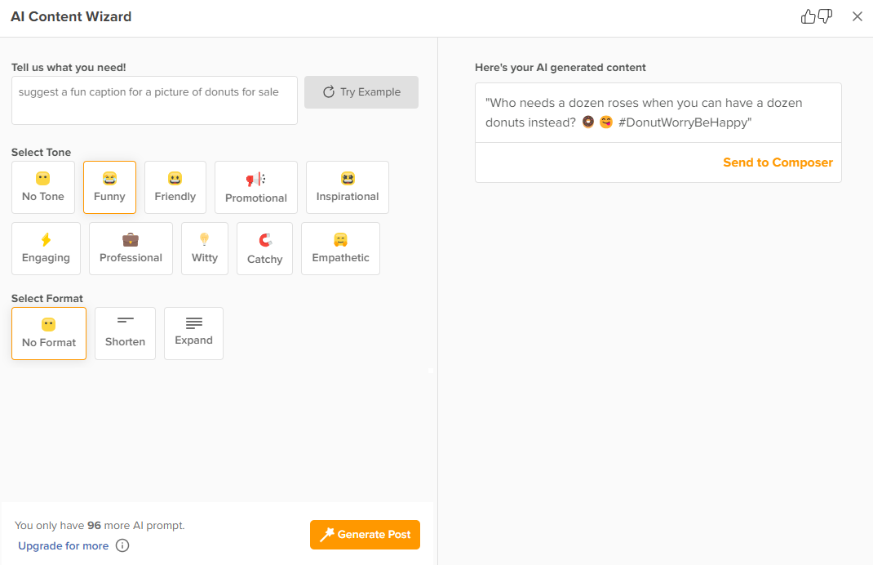873x565 pixels.
Task: Choose the Inspirational tone
Action: [x=348, y=187]
